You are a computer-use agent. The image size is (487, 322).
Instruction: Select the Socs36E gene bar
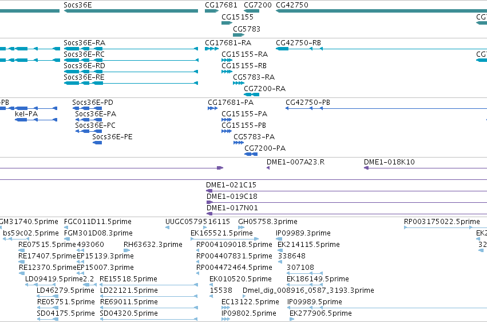[x=130, y=11]
